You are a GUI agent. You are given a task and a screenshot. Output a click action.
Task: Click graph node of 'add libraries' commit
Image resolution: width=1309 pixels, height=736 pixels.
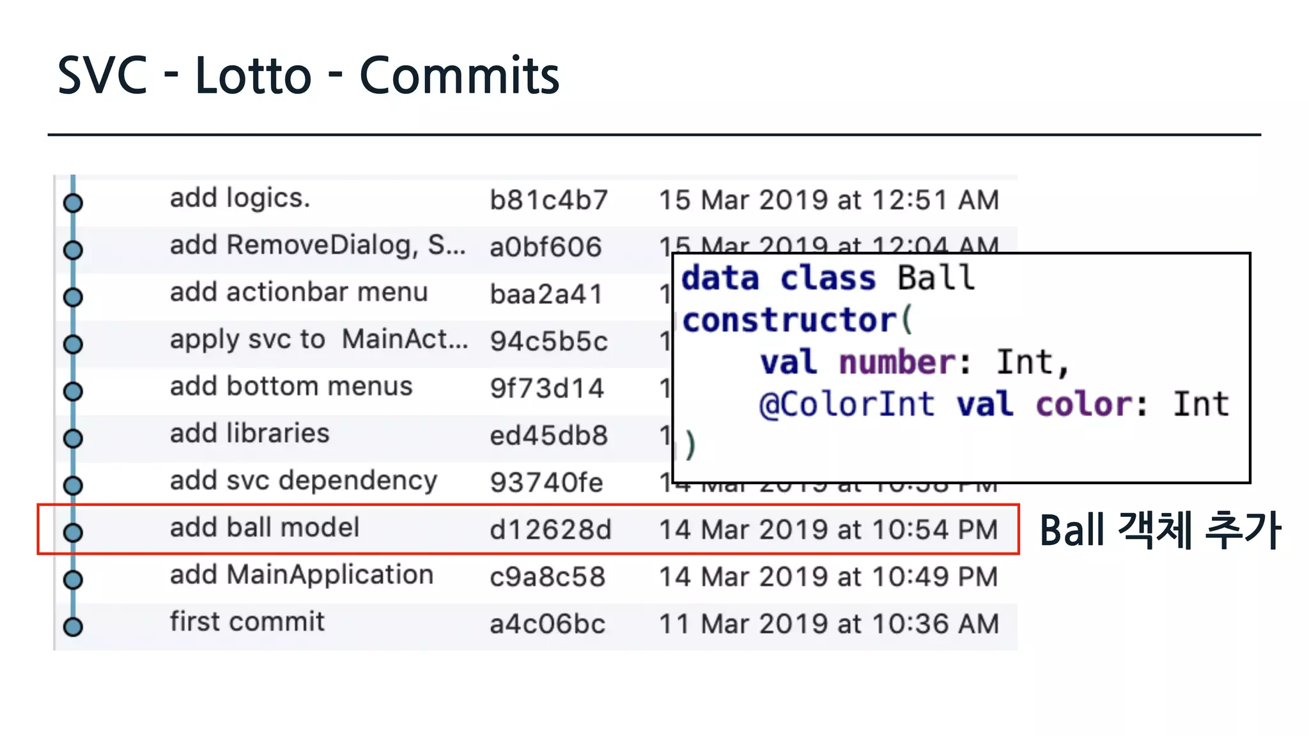coord(73,438)
